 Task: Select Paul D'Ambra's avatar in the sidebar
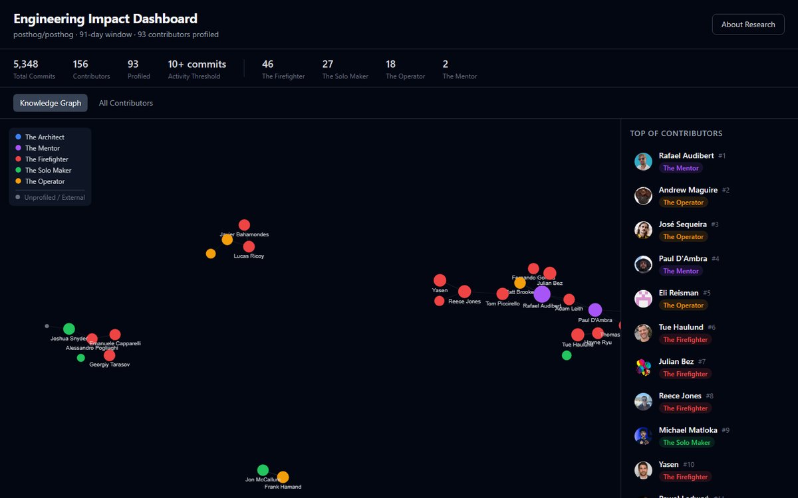(643, 264)
